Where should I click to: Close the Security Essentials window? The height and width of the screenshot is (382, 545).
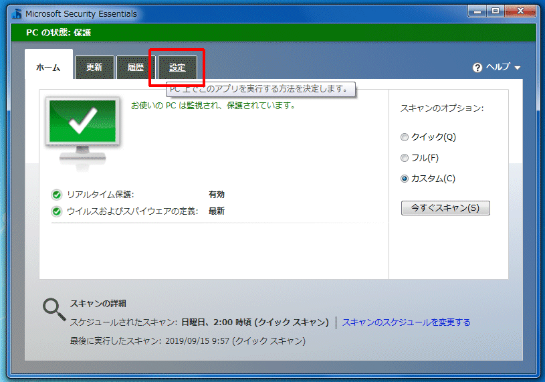[520, 11]
